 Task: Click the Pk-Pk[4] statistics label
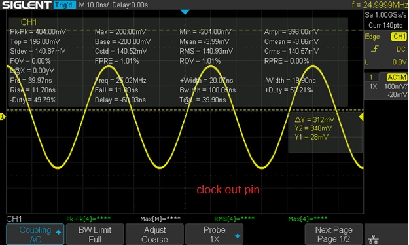click(x=88, y=219)
